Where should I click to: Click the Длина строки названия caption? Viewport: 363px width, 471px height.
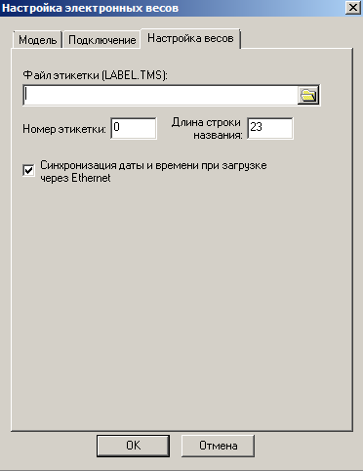click(207, 128)
